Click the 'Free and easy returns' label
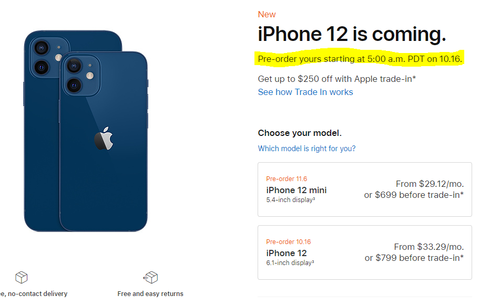480x306 pixels. pyautogui.click(x=150, y=294)
